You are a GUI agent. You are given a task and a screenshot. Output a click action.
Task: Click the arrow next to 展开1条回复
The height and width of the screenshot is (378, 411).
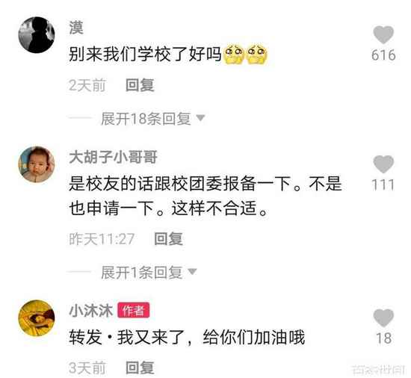[192, 272]
